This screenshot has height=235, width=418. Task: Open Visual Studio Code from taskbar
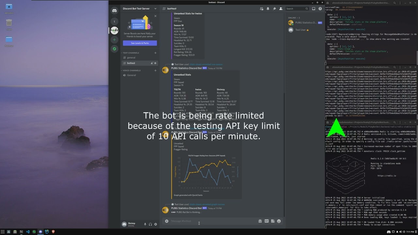[x=28, y=232]
